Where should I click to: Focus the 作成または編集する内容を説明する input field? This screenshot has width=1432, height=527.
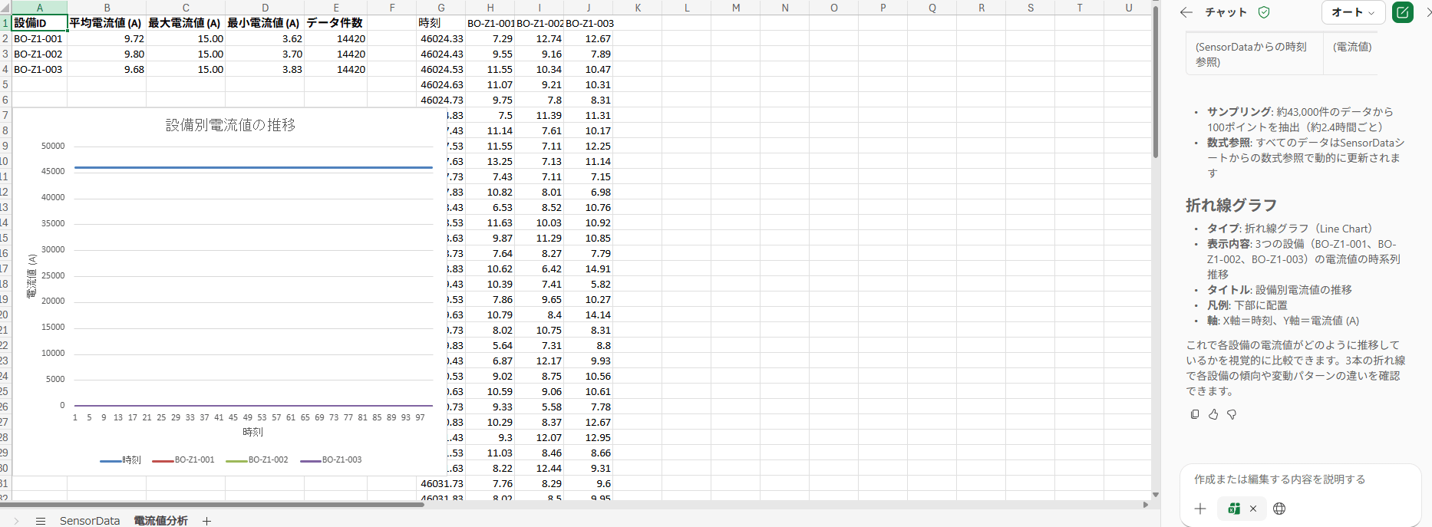click(1300, 479)
